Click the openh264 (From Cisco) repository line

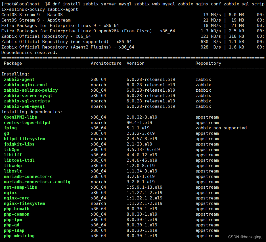88,31
